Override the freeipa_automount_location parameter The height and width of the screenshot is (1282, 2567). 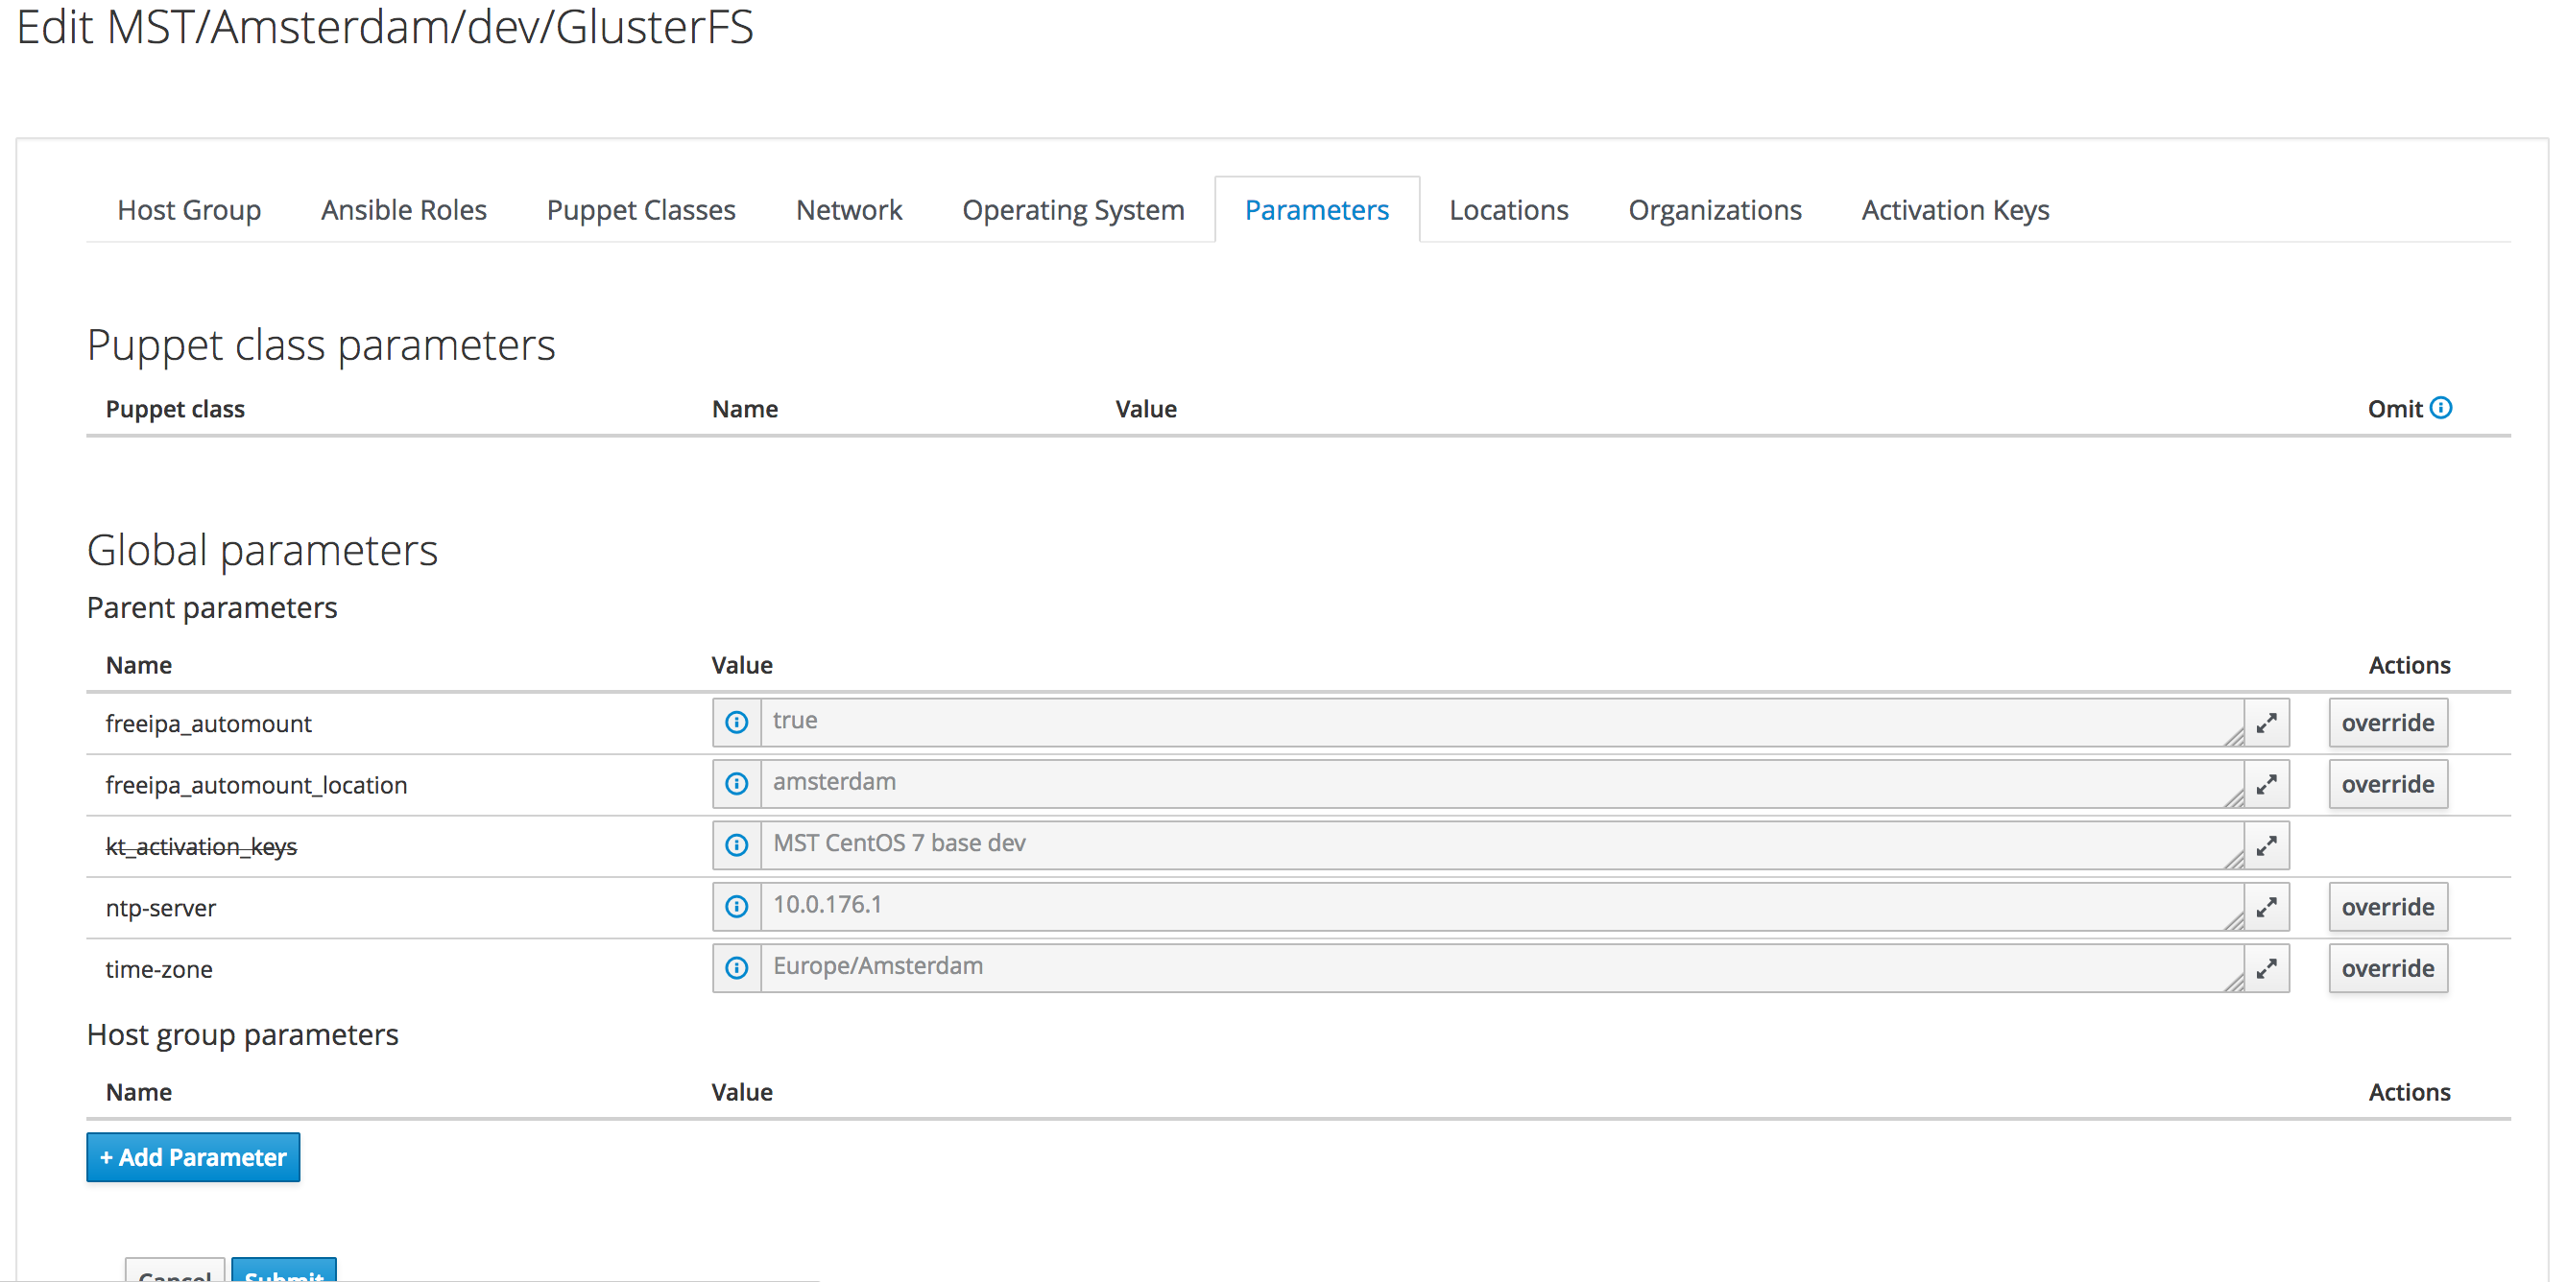coord(2387,784)
